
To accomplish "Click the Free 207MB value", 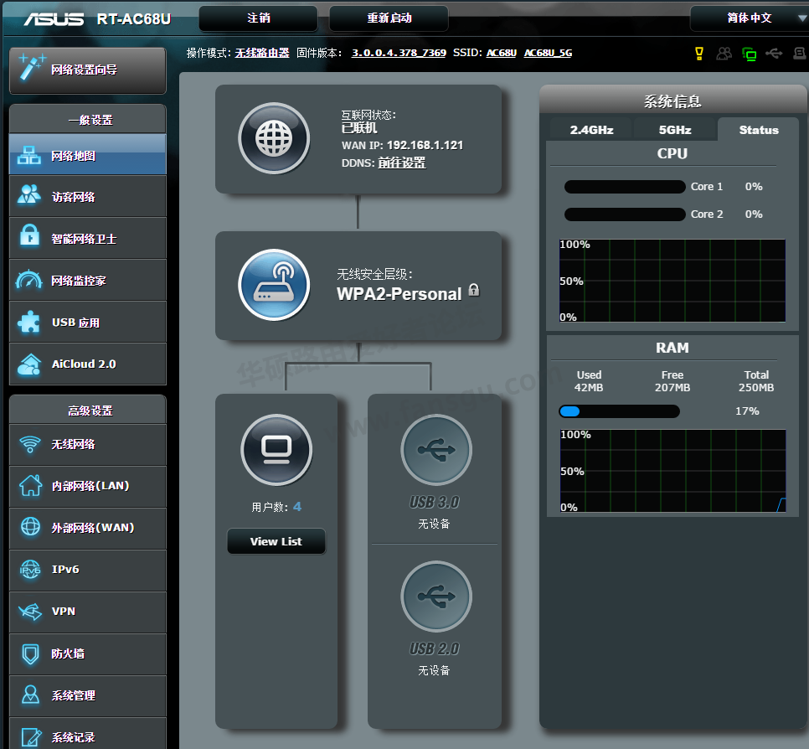I will (672, 387).
